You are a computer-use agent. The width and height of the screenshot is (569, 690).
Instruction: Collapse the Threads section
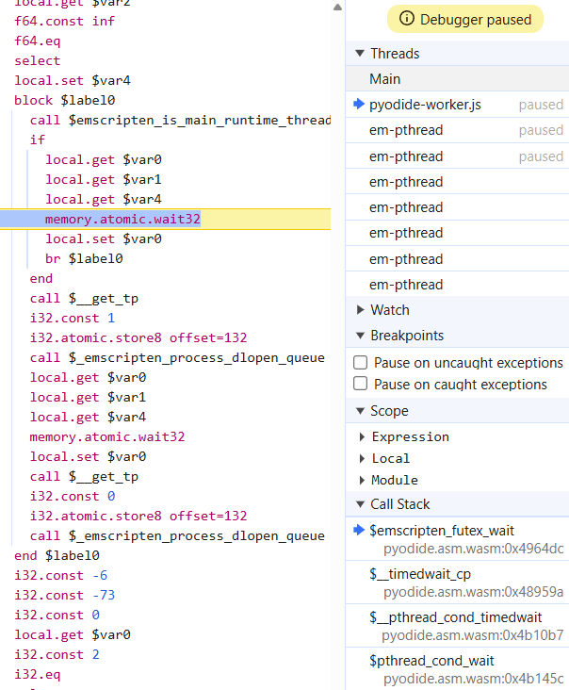(360, 54)
